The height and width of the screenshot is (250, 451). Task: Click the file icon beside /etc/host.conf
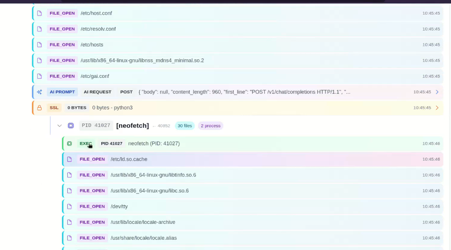[x=39, y=13]
